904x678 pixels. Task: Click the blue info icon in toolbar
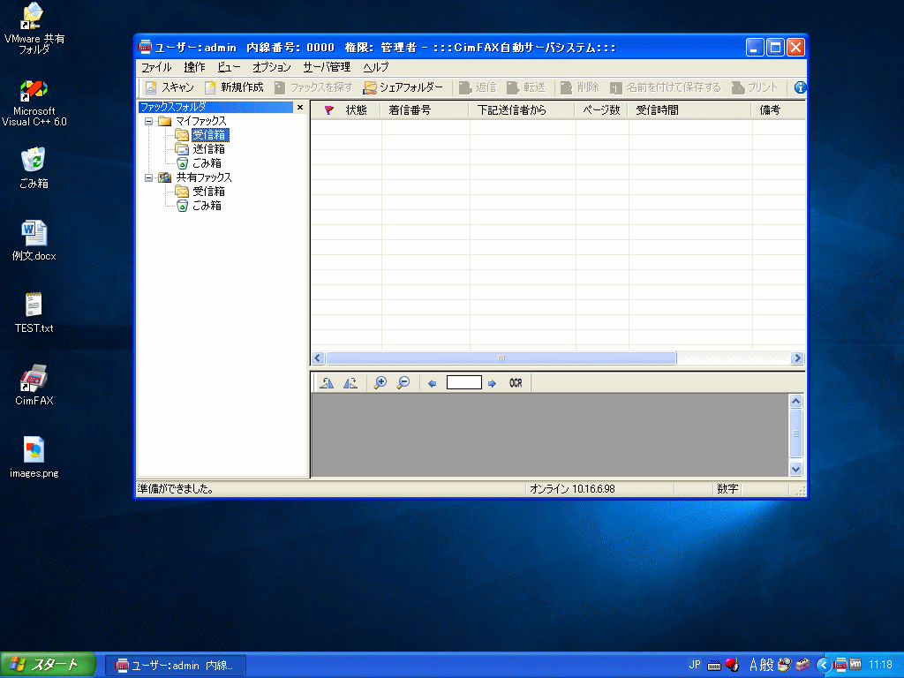point(800,87)
